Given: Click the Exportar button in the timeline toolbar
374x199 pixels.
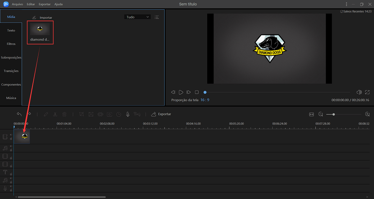Looking at the screenshot, I should (x=161, y=114).
